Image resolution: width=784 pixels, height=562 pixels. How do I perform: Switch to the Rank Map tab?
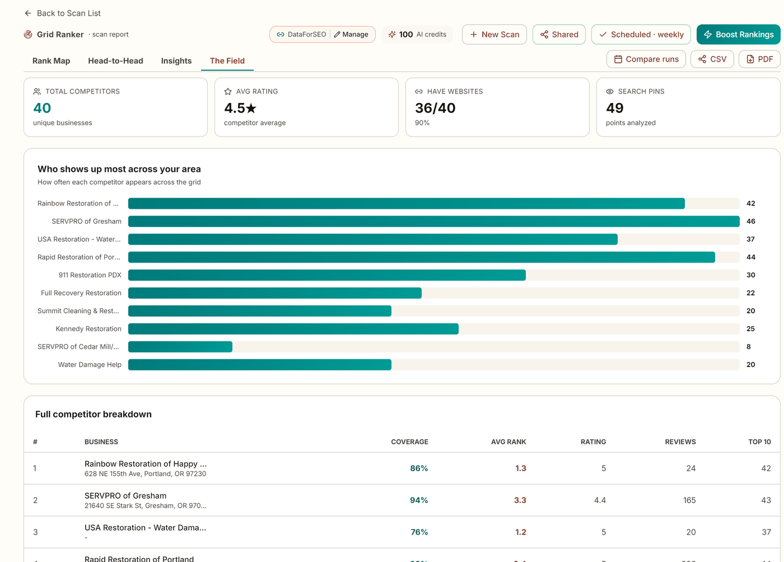click(52, 61)
